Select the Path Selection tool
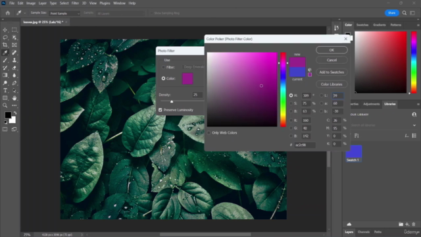 14,91
